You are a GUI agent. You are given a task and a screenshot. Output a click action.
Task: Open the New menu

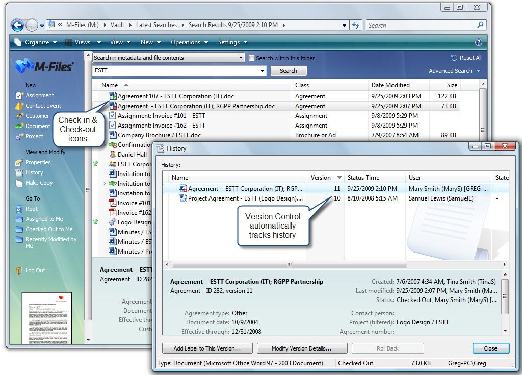pyautogui.click(x=150, y=42)
